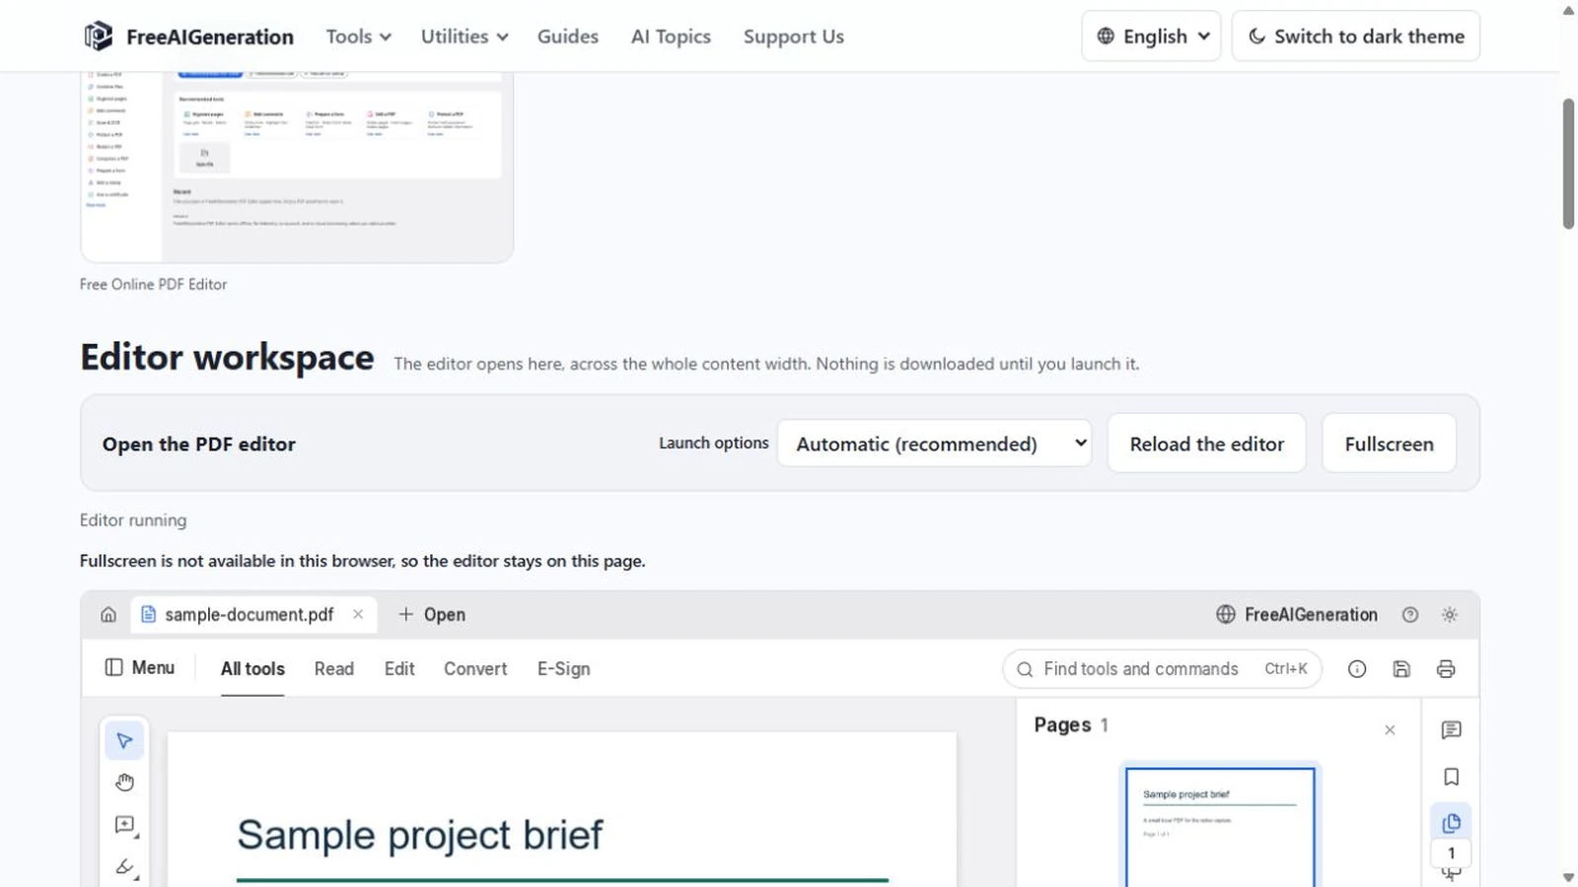
Task: Open the English language dropdown
Action: tap(1151, 36)
